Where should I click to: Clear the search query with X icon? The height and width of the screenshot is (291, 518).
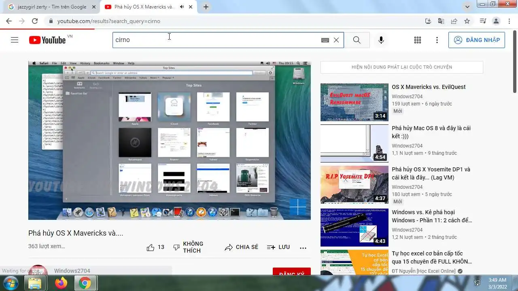pyautogui.click(x=336, y=40)
